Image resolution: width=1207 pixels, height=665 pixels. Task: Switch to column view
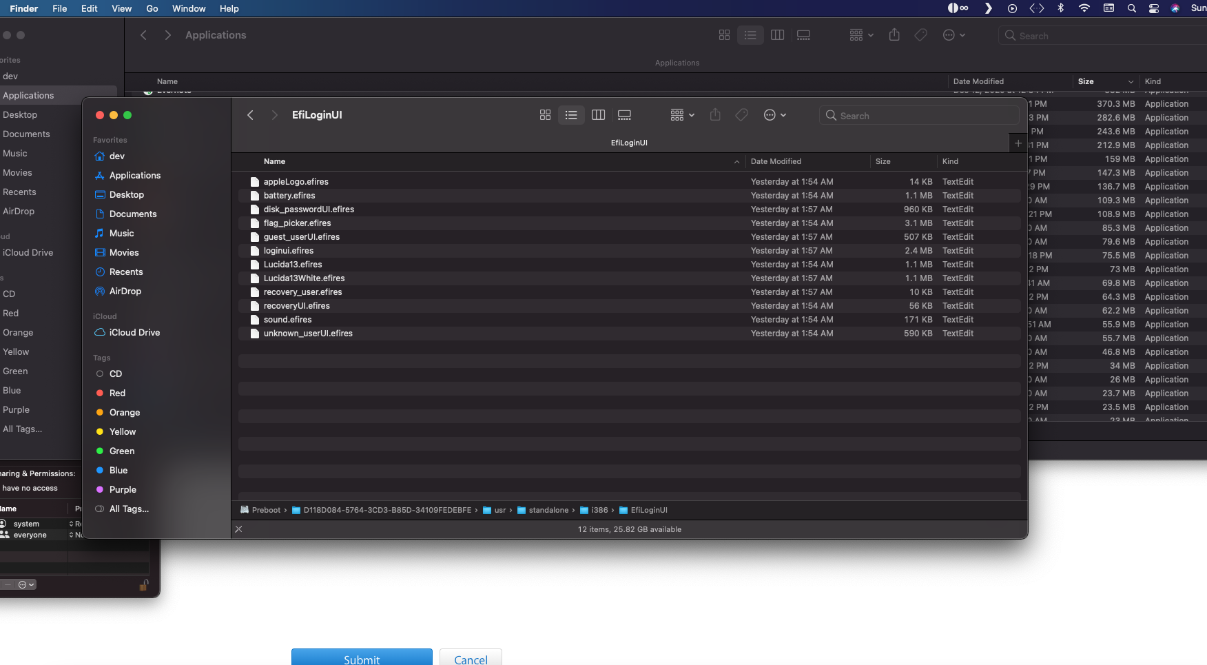tap(598, 115)
